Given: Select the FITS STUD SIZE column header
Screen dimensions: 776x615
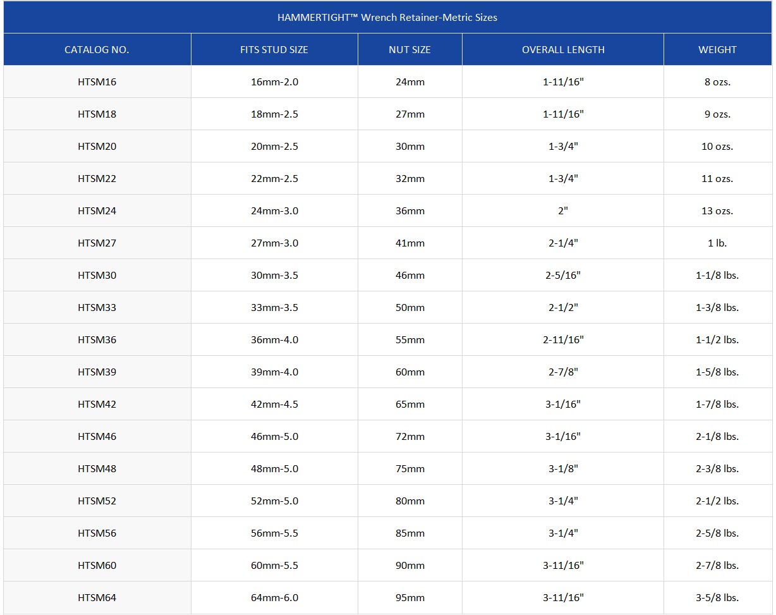Looking at the screenshot, I should click(x=274, y=50).
